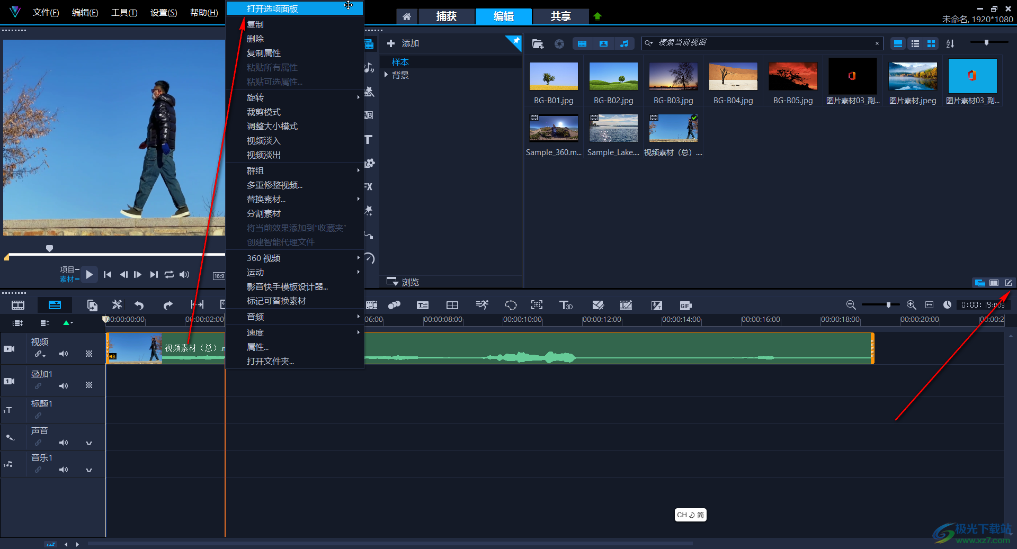
Task: Open 3D title editor icon
Action: [566, 305]
